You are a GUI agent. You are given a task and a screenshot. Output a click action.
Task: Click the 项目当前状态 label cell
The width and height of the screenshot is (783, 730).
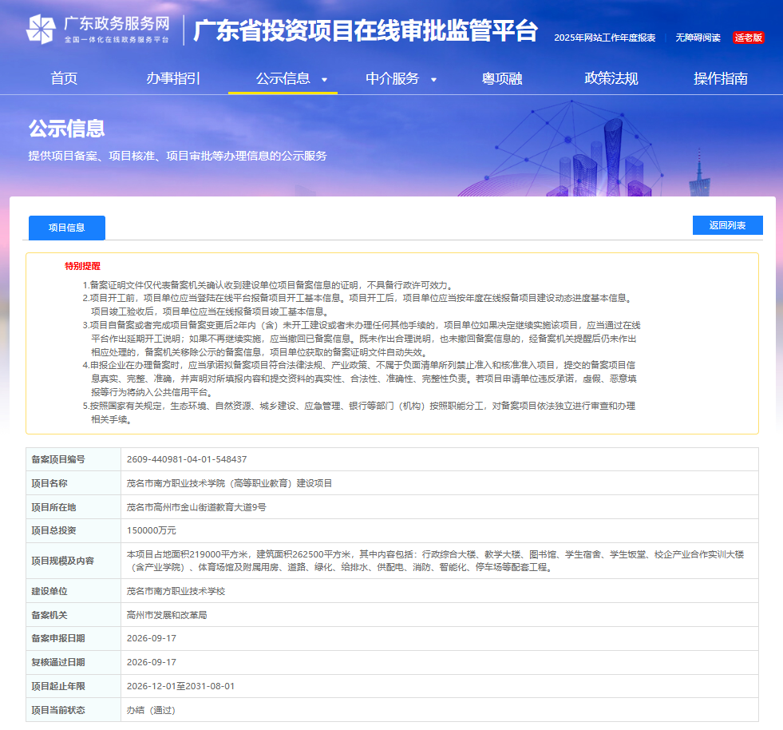point(73,711)
